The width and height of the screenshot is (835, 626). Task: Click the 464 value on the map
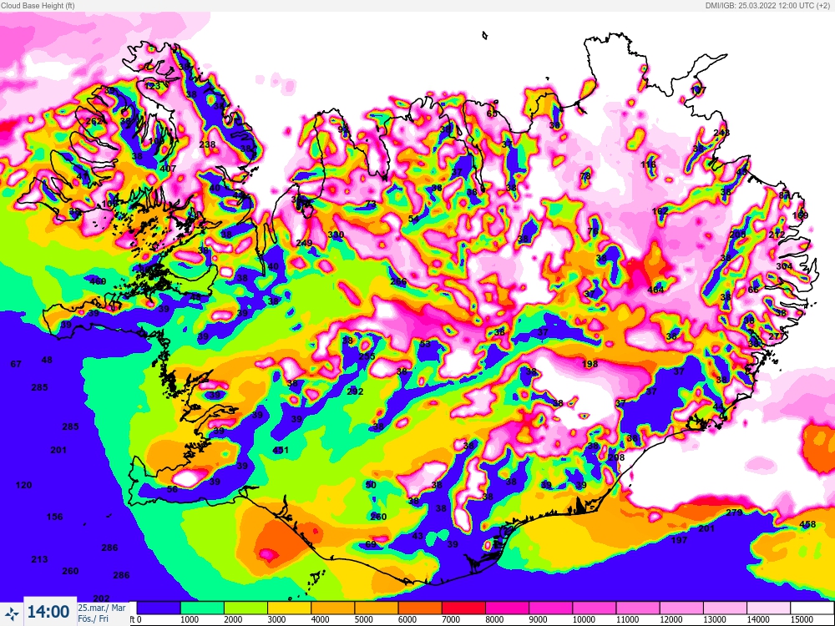[x=655, y=290]
